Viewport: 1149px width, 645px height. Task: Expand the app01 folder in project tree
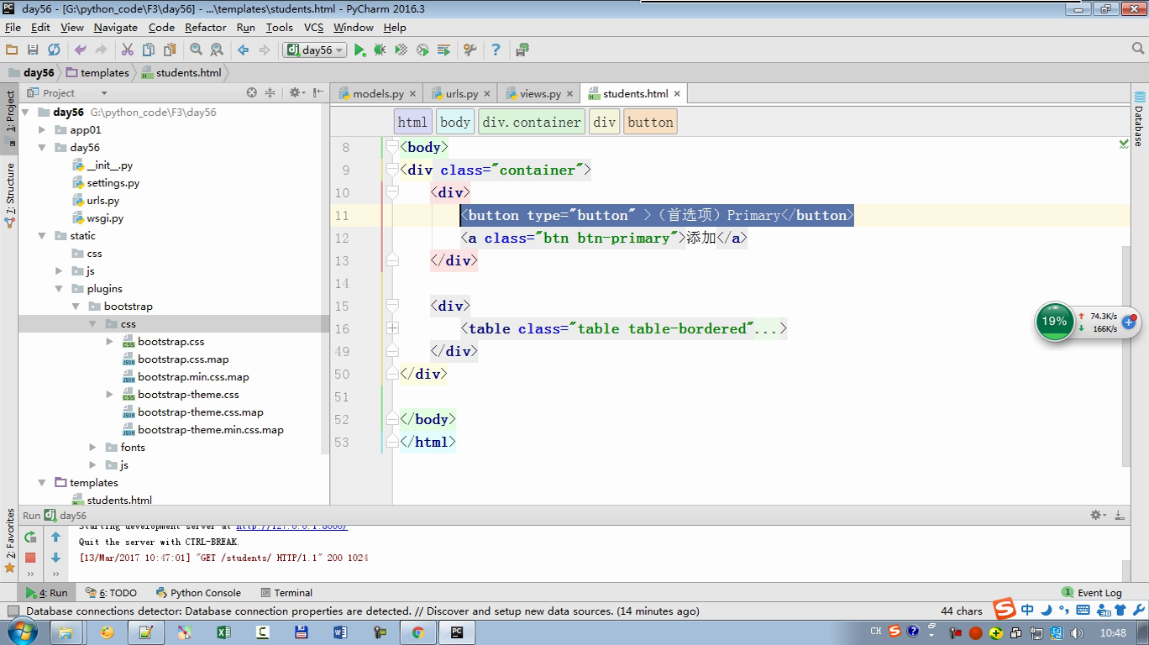(42, 130)
